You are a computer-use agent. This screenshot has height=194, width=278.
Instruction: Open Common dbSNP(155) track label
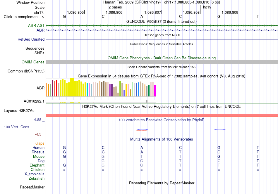coord(26,71)
